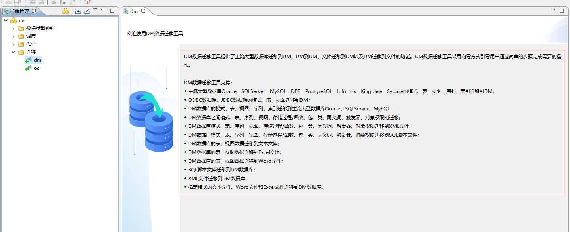Click the export arrow icon in 迁移管理 toolbar
This screenshot has height=232, width=570.
pyautogui.click(x=87, y=11)
